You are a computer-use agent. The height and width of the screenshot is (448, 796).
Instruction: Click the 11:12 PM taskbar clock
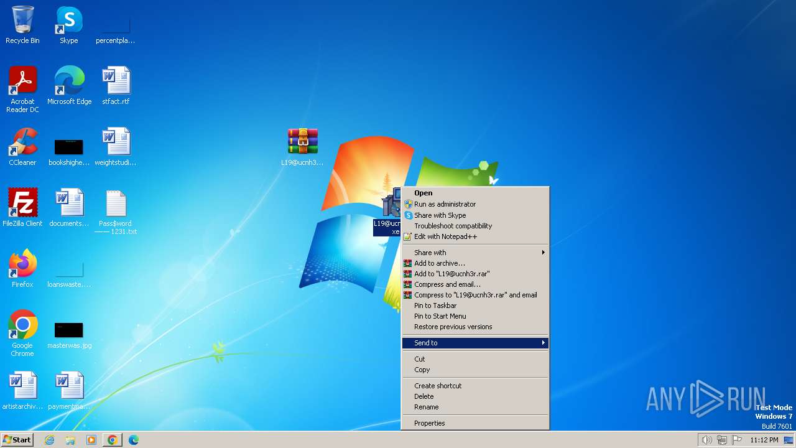coord(764,440)
